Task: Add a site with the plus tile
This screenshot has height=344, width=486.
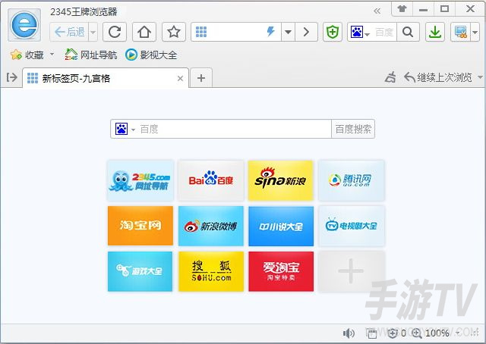Action: point(352,271)
